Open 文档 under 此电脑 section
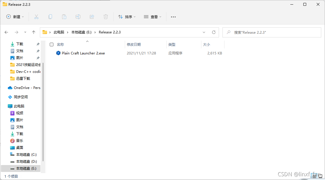325x180 pixels. click(17, 127)
